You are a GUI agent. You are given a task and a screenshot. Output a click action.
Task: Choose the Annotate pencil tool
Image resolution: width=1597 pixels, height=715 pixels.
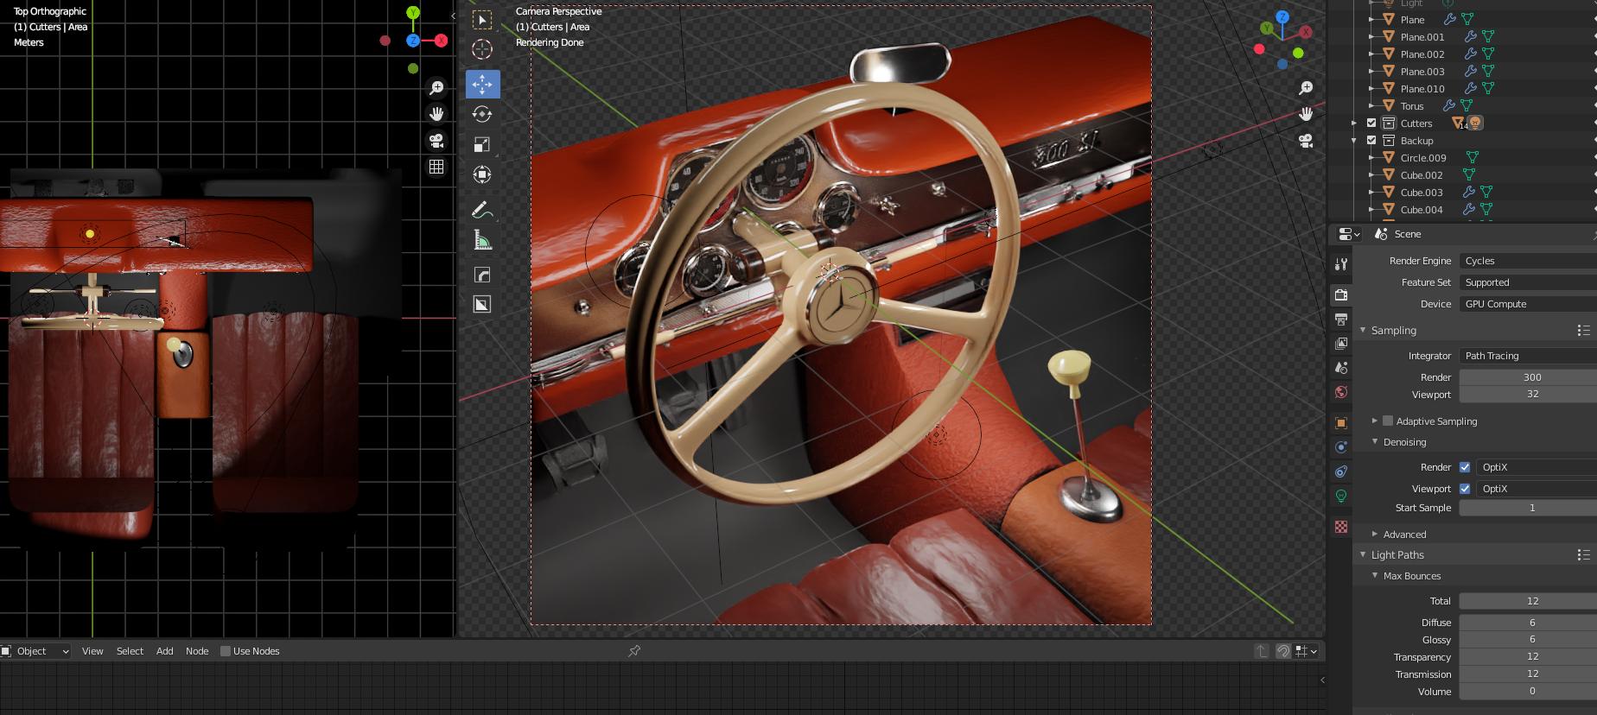482,210
